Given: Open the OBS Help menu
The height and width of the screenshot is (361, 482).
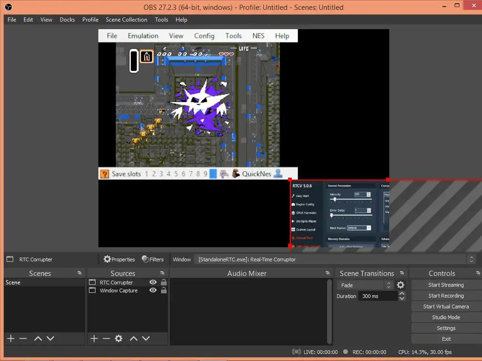Looking at the screenshot, I should click(181, 20).
